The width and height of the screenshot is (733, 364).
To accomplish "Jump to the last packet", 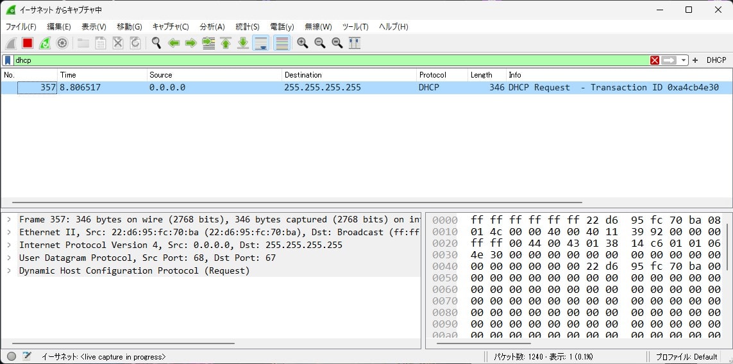I will (x=243, y=44).
